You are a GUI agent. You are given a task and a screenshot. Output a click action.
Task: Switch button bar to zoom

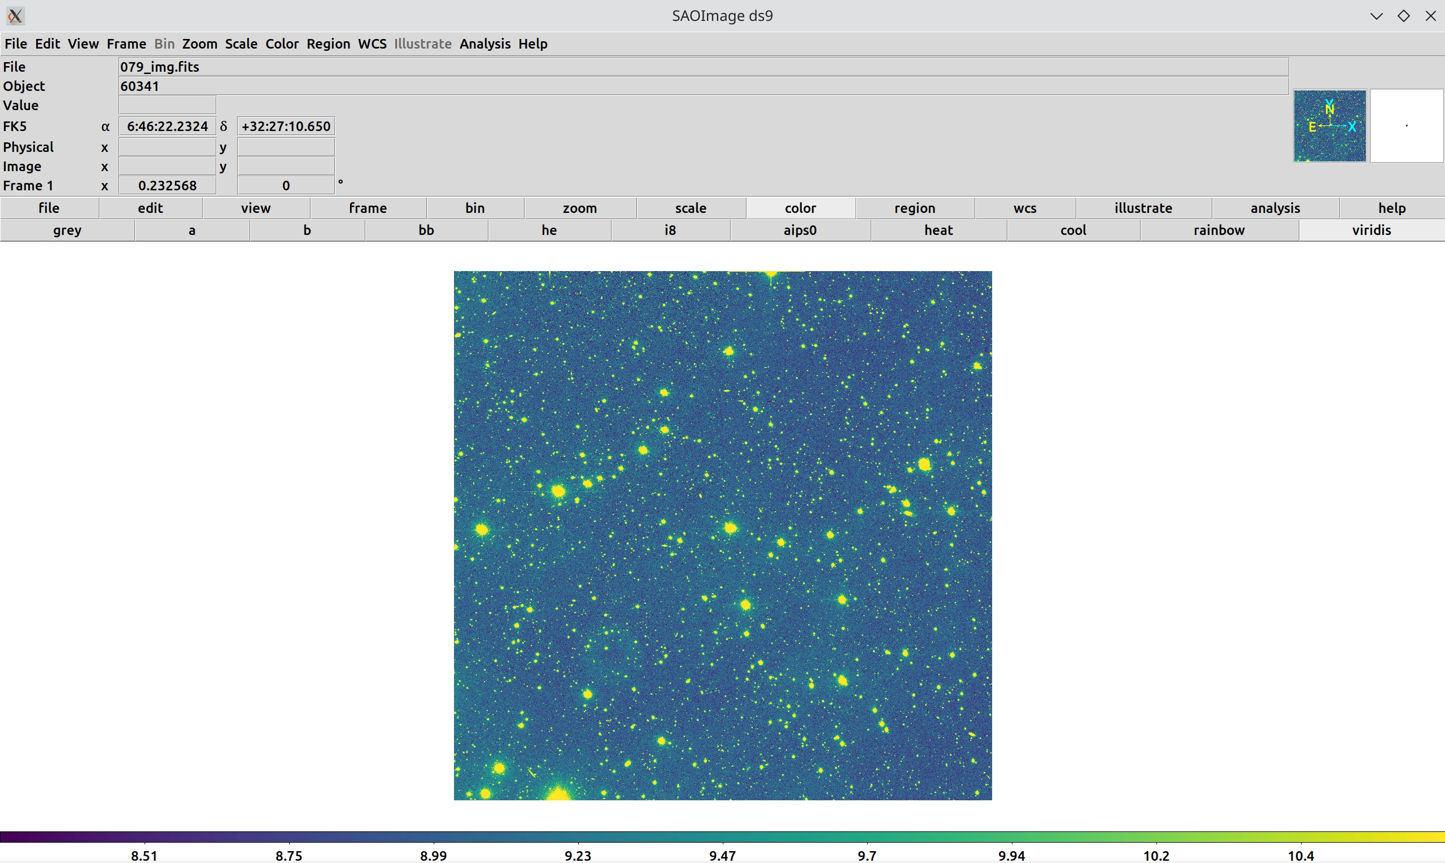579,208
